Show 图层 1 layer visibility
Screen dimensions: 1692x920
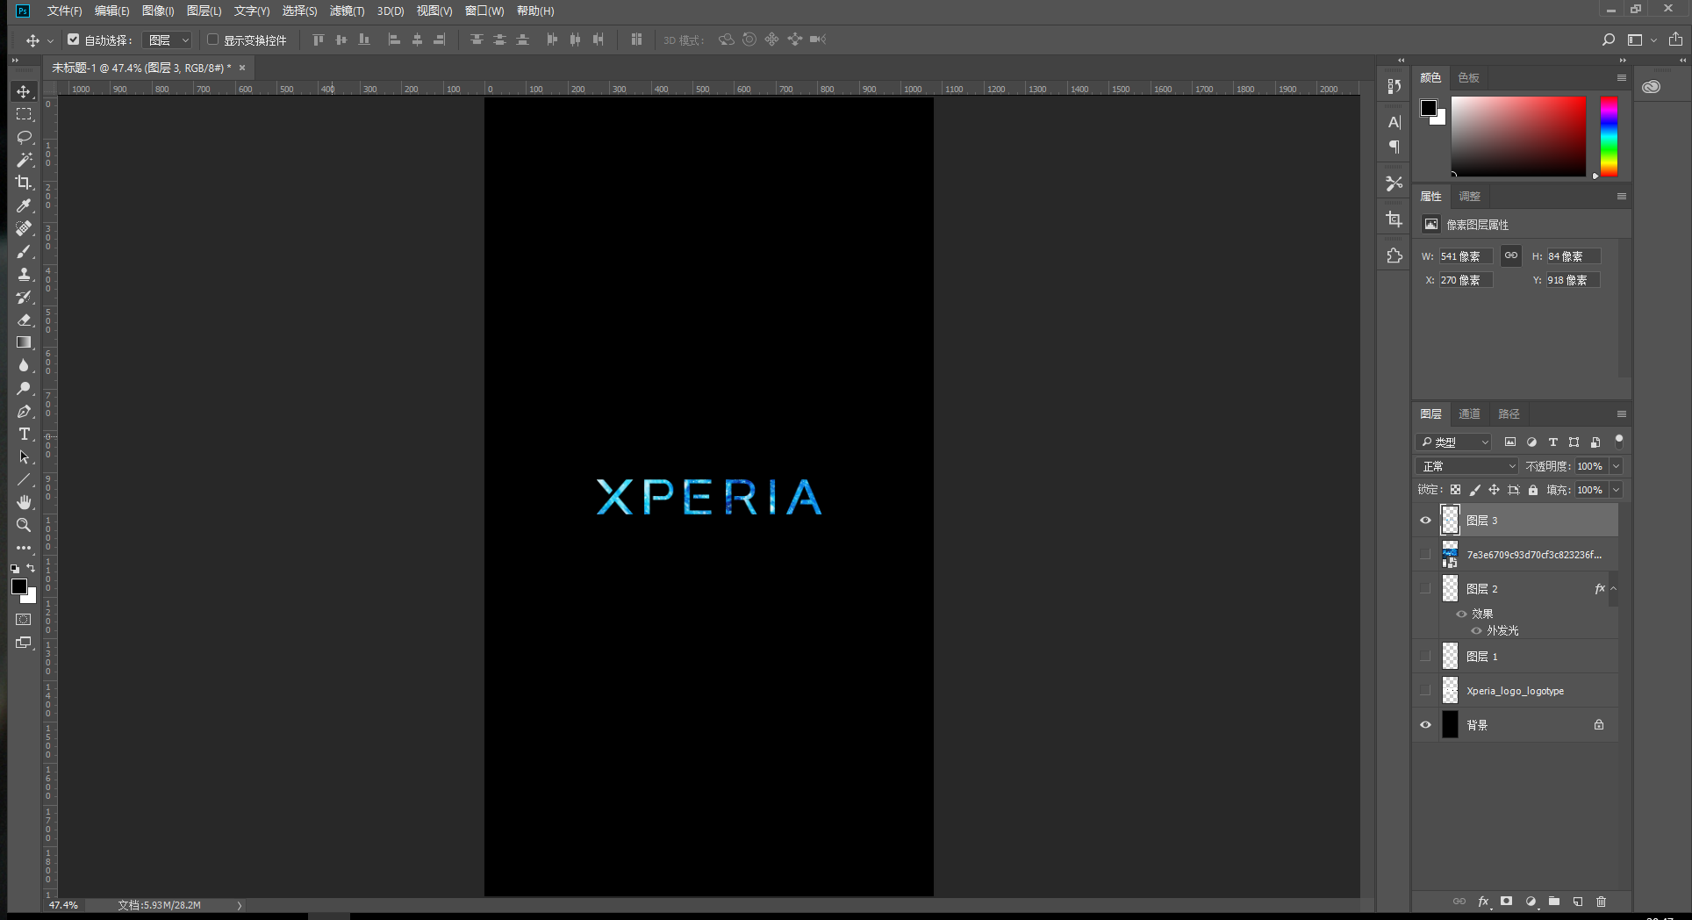point(1425,657)
